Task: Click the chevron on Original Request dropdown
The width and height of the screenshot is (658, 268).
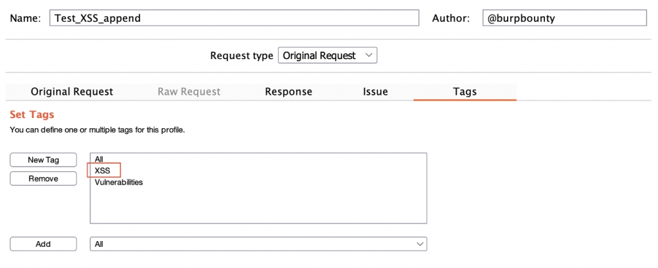Action: [368, 56]
